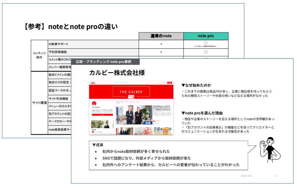
Task: Click the Calbee site search field
Action: click(x=131, y=83)
